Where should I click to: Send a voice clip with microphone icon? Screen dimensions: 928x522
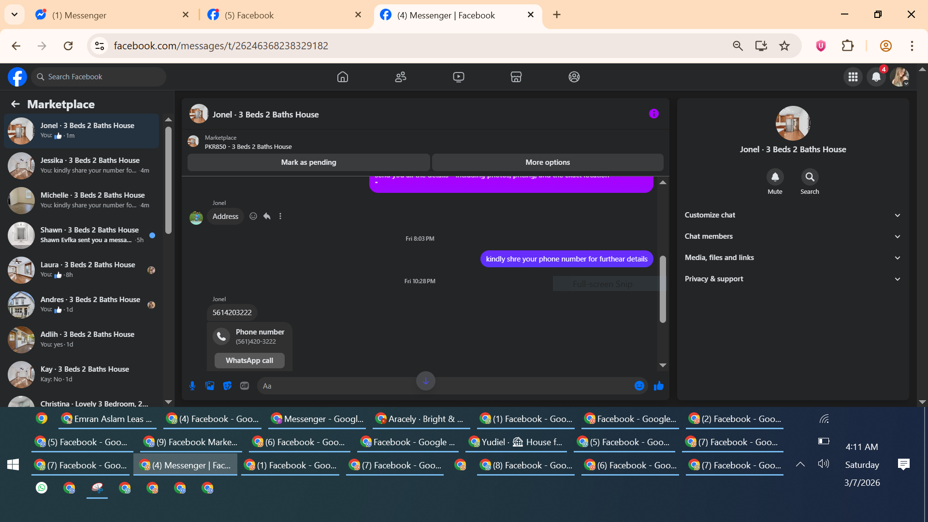(x=192, y=386)
